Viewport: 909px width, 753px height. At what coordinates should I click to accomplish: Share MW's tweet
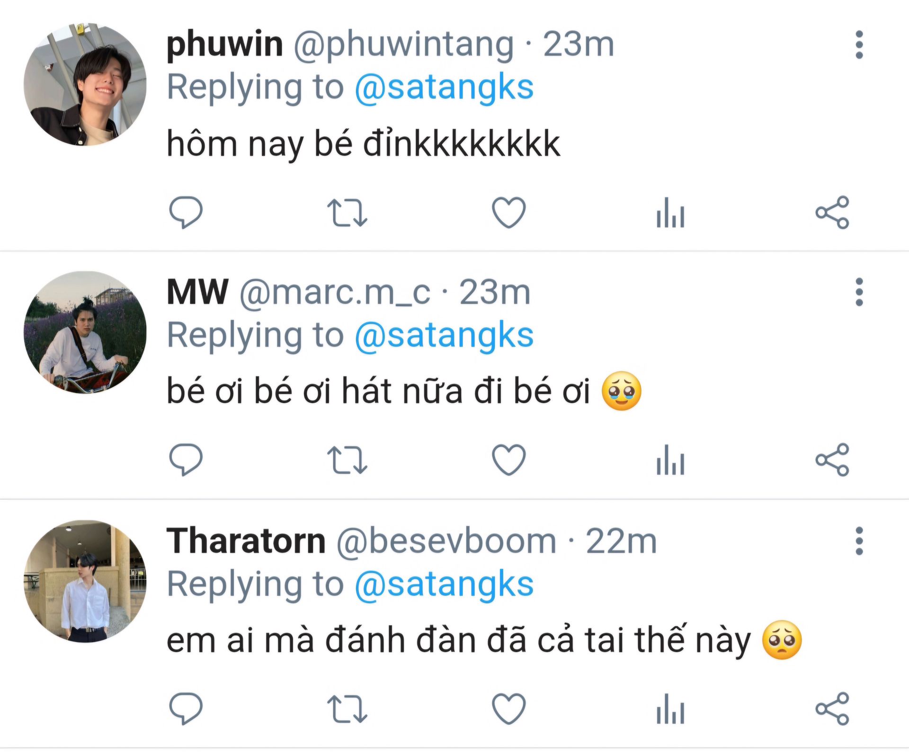point(832,460)
